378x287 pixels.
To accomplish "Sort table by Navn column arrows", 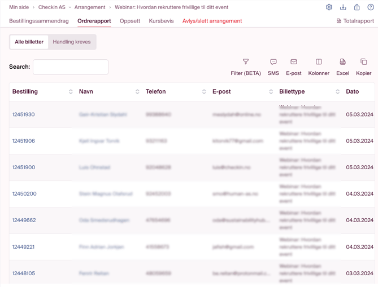I will click(137, 92).
